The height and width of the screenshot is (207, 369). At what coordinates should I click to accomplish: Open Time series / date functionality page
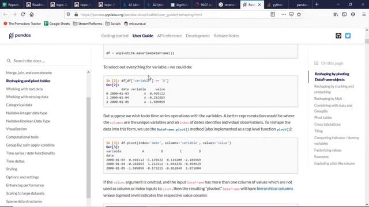tap(31, 153)
